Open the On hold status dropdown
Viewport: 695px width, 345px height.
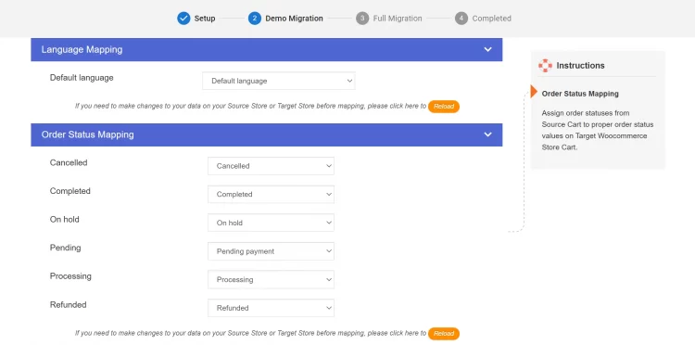[271, 223]
